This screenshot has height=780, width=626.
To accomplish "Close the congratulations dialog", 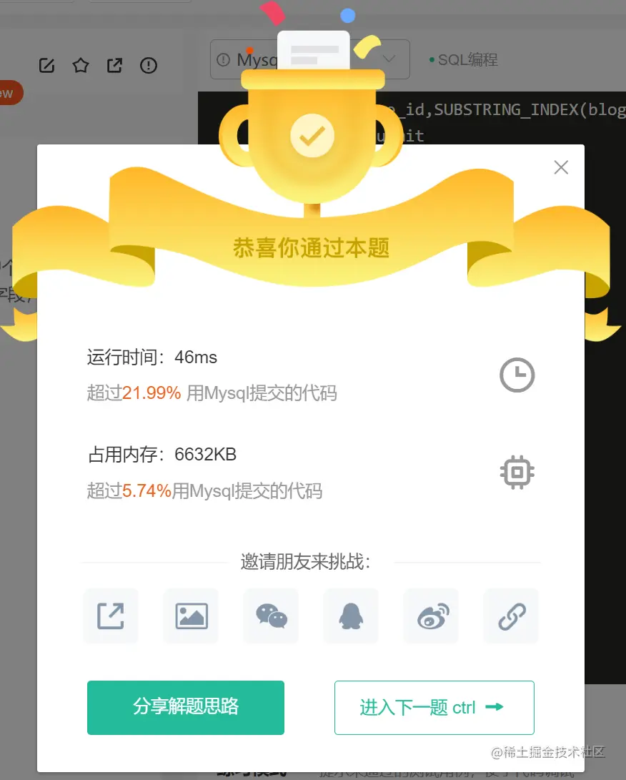I will (561, 167).
